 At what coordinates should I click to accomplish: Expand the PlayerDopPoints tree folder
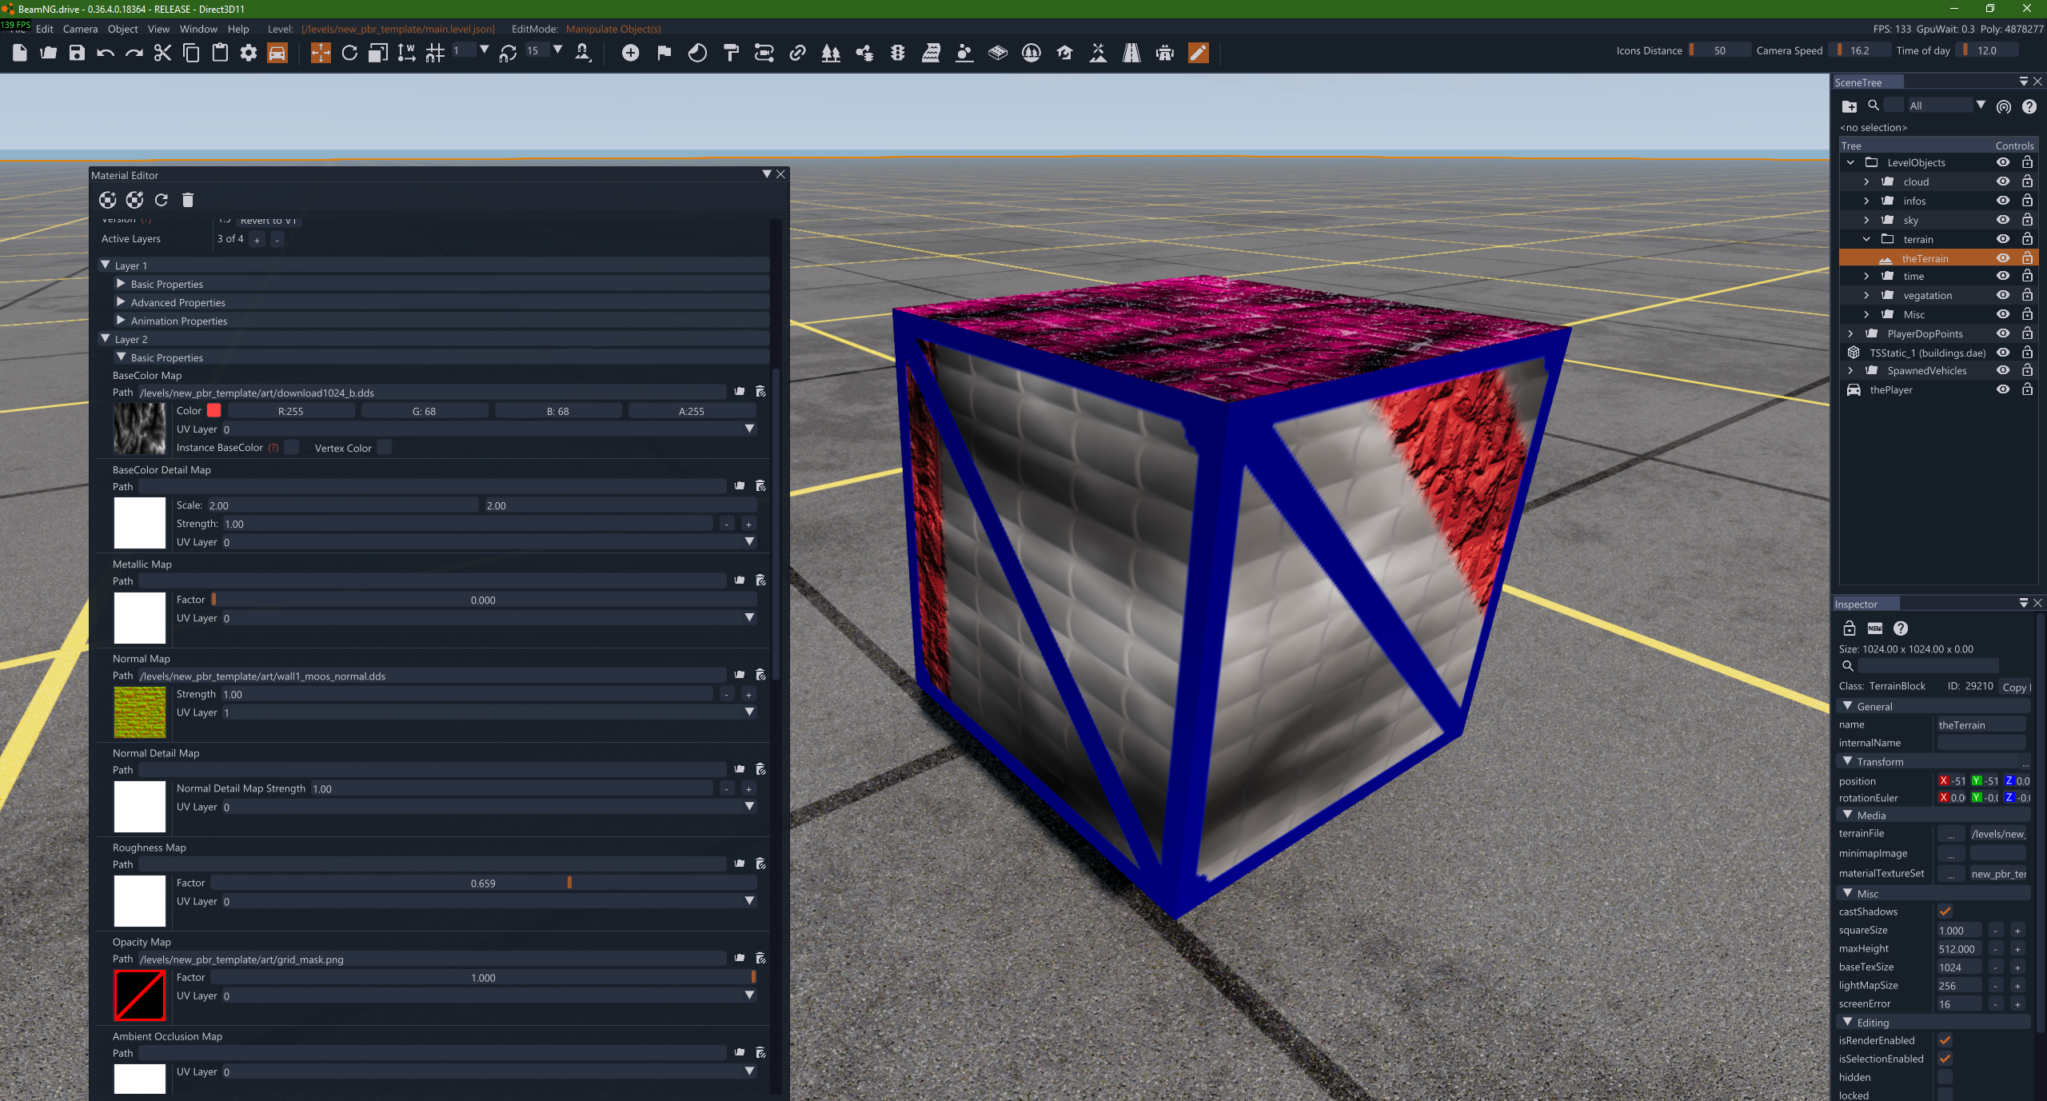tap(1850, 333)
